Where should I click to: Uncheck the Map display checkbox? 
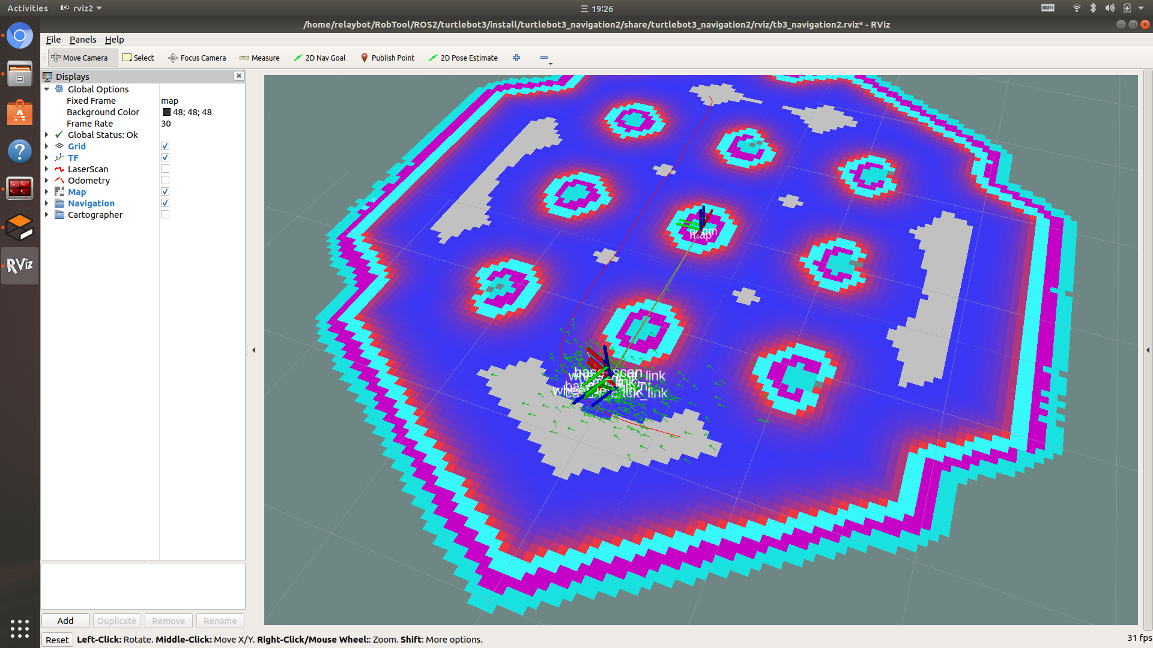coord(165,192)
